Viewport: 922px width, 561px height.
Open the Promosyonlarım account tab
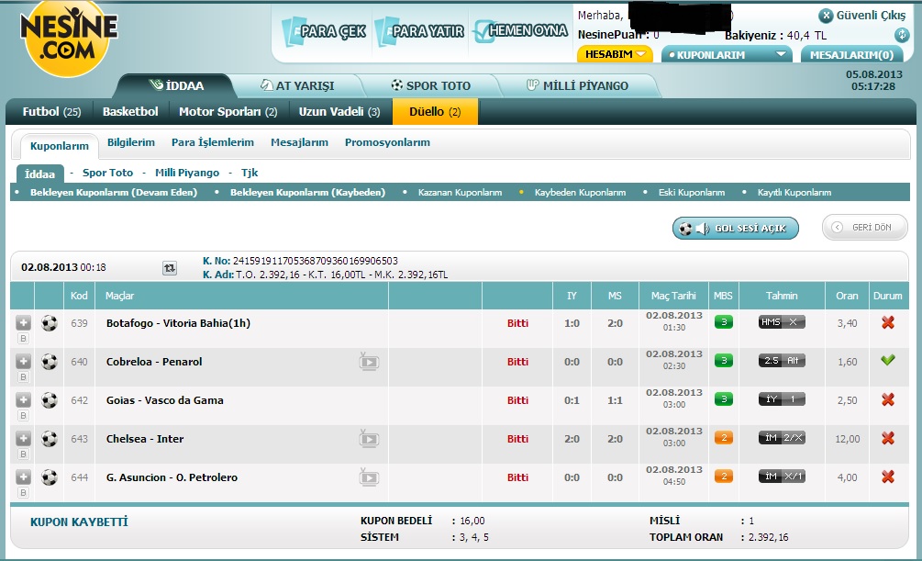pyautogui.click(x=387, y=142)
